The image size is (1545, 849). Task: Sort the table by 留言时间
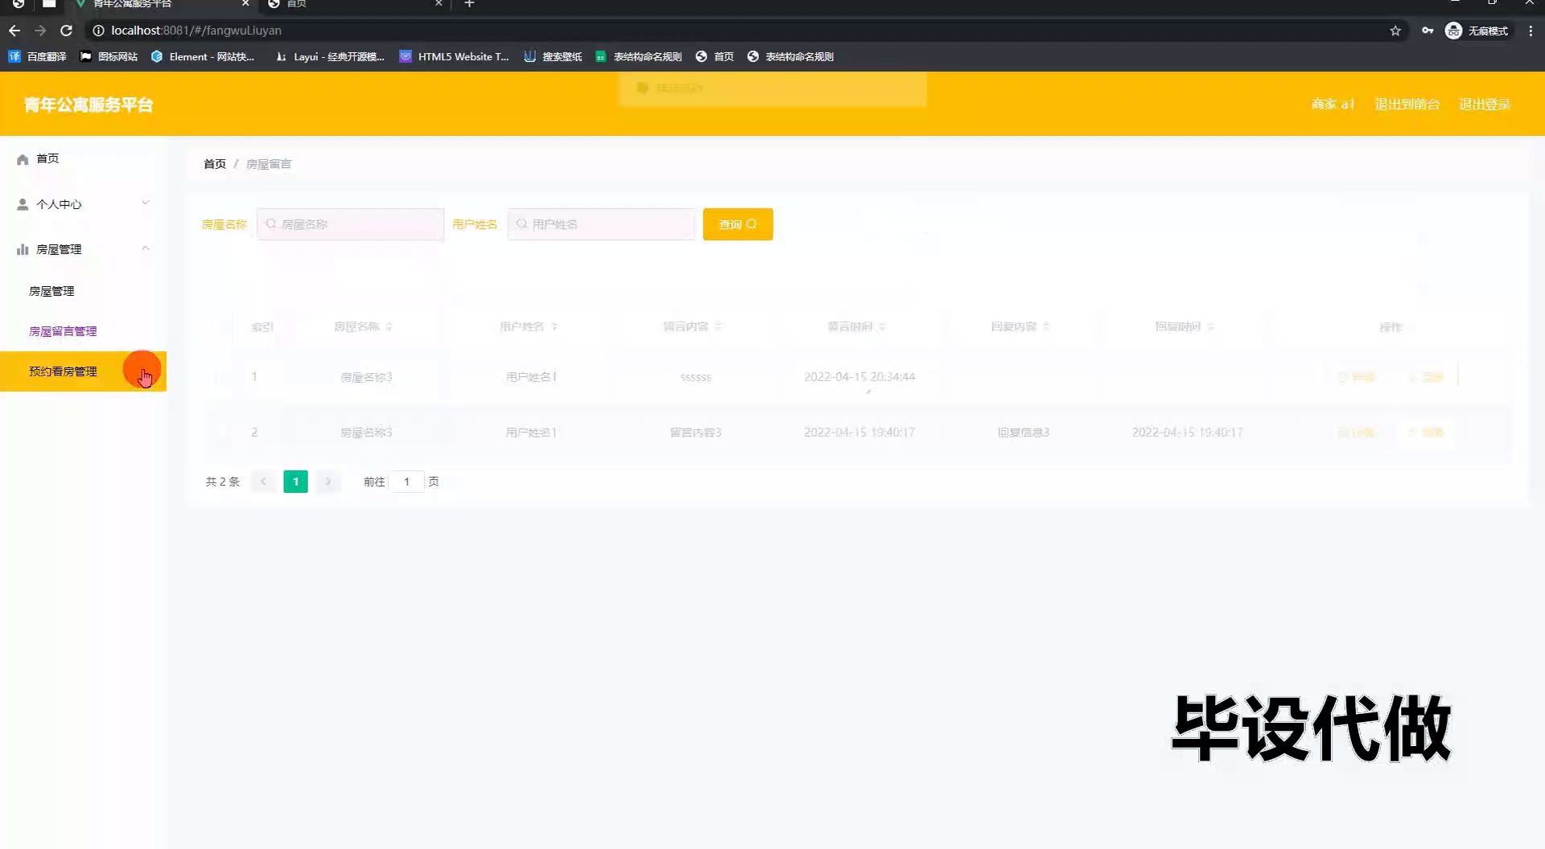point(883,326)
